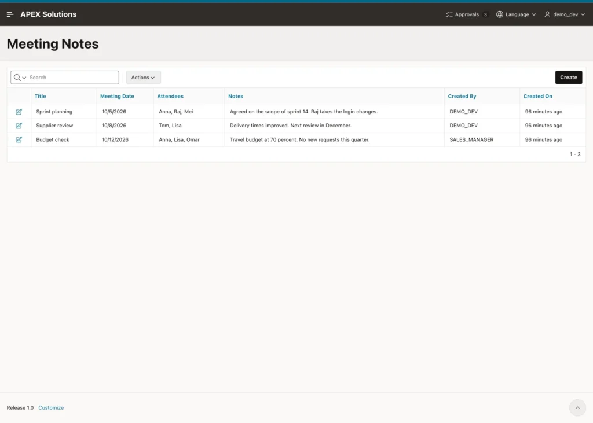The height and width of the screenshot is (423, 593).
Task: Open the Created On column header
Action: (x=537, y=97)
